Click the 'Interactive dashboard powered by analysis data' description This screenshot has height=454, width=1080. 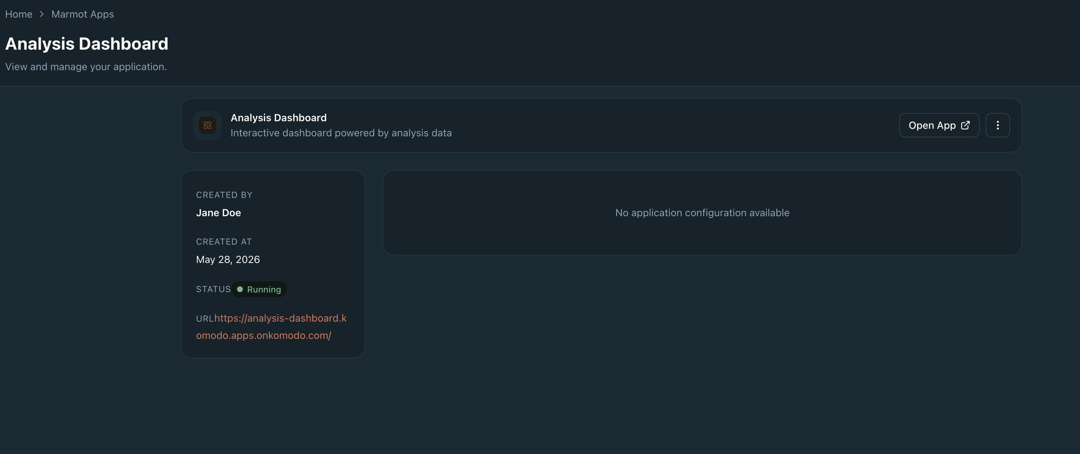click(341, 133)
